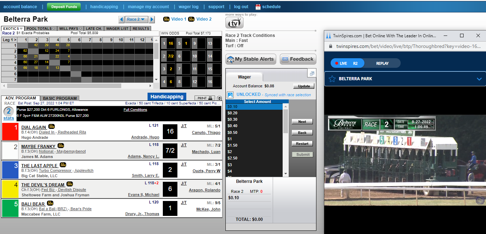Click the Race 2 number badge above stats
Image resolution: width=486 pixels, height=234 pixels.
pyautogui.click(x=9, y=111)
